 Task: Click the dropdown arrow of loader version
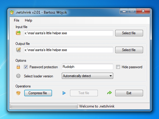click(x=111, y=76)
